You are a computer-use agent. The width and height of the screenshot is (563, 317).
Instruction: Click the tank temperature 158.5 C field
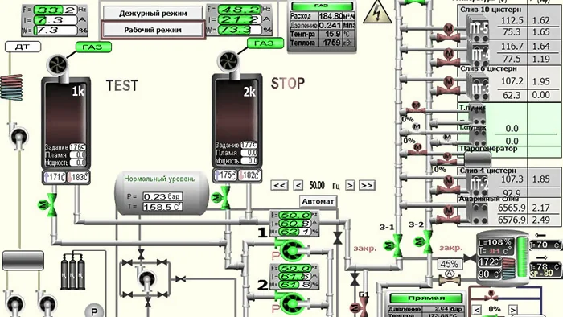pyautogui.click(x=162, y=207)
